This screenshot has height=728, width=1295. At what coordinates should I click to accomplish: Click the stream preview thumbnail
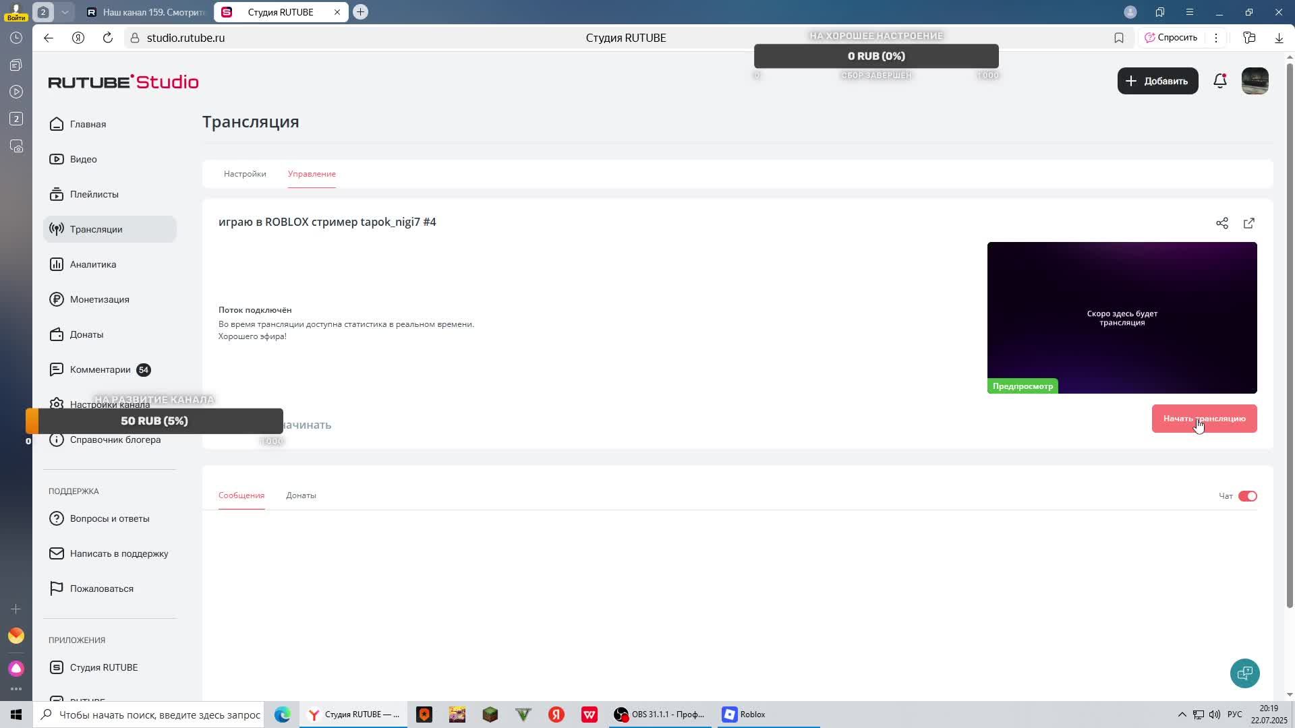coord(1122,317)
